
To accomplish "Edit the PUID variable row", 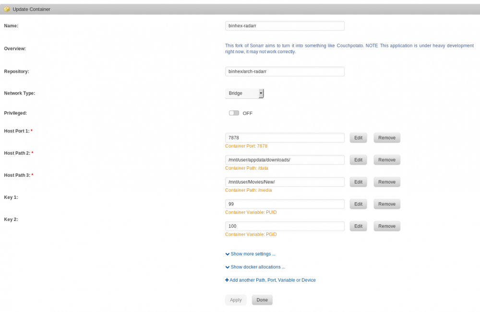I will point(358,204).
